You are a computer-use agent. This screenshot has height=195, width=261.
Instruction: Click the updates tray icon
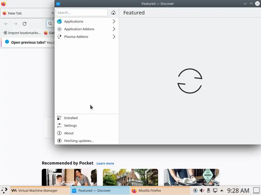tap(195, 190)
